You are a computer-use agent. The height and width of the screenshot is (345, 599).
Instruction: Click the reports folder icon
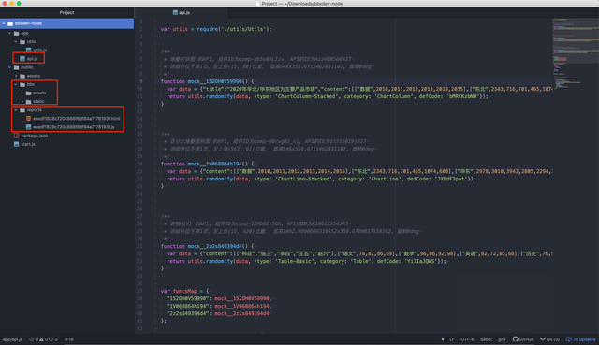[x=22, y=110]
